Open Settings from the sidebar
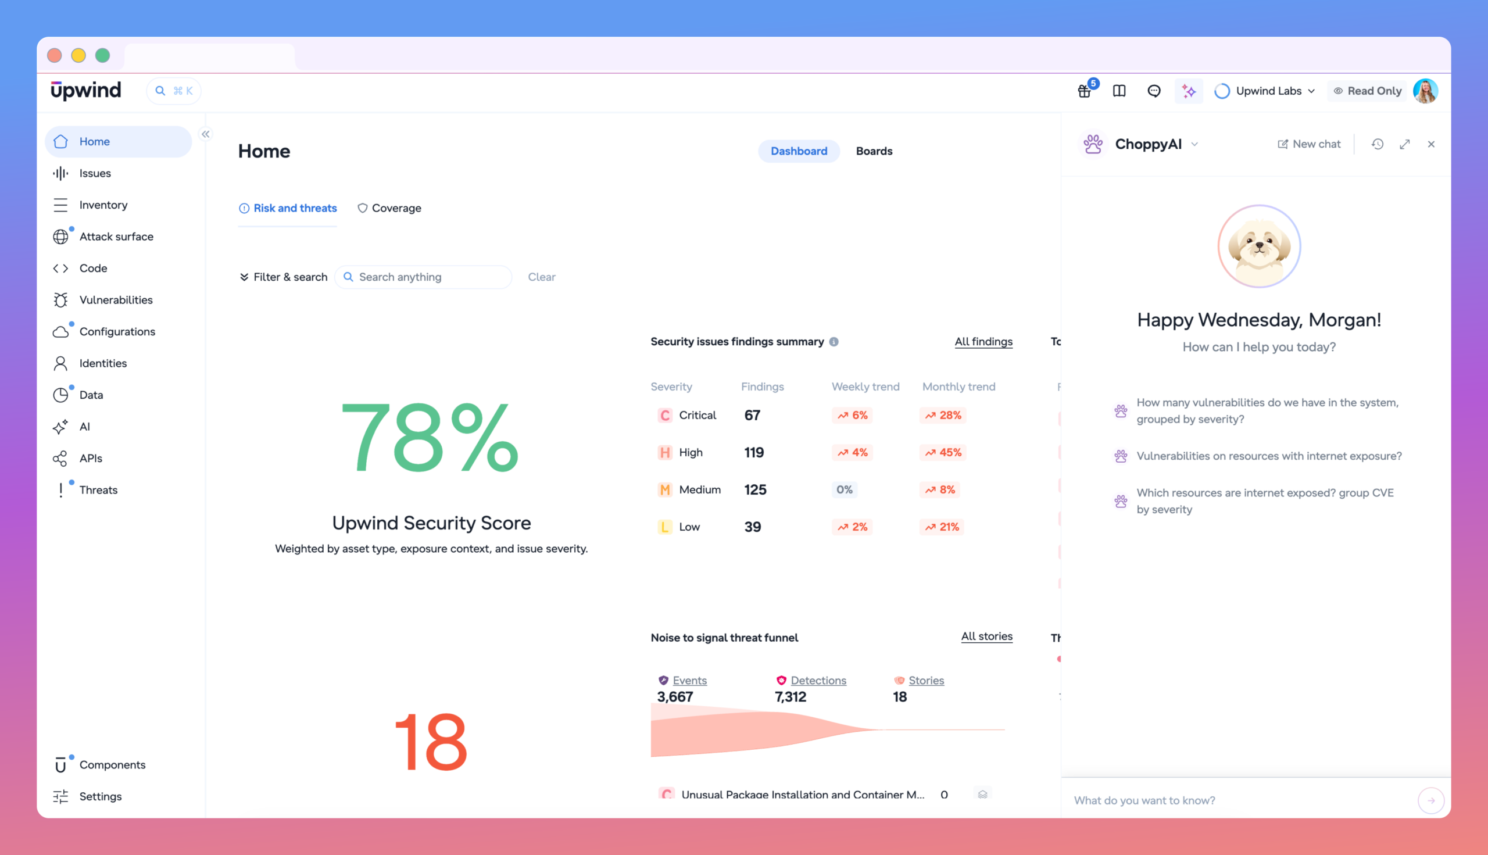The height and width of the screenshot is (855, 1488). (119, 797)
